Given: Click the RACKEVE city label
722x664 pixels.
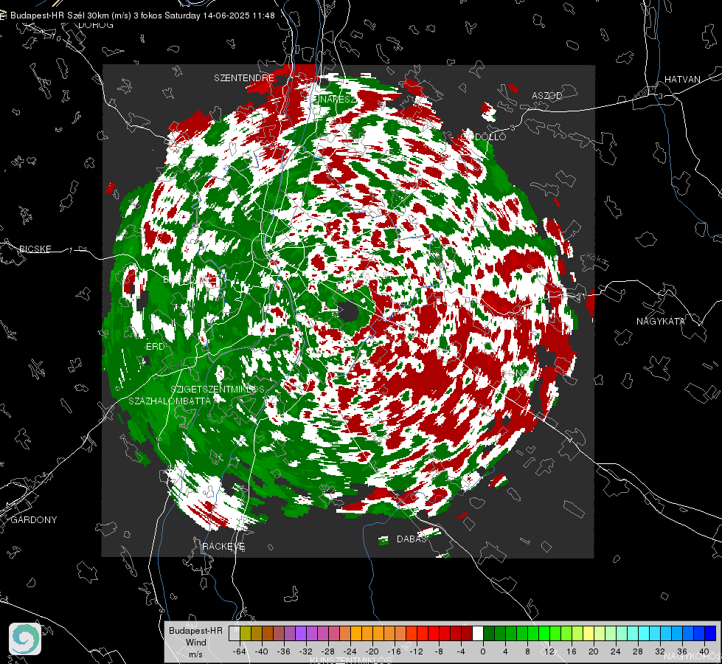Looking at the screenshot, I should point(223,546).
